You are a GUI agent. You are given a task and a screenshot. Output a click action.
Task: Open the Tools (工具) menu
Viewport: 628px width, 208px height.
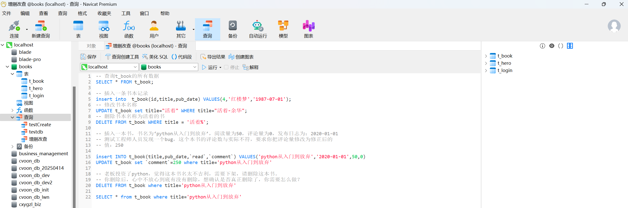click(126, 13)
